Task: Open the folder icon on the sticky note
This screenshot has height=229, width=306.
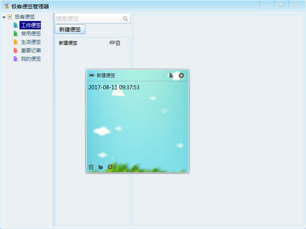Action: tap(100, 167)
